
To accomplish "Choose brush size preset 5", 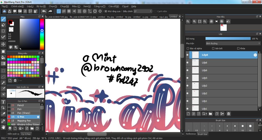I will [x=227, y=127].
